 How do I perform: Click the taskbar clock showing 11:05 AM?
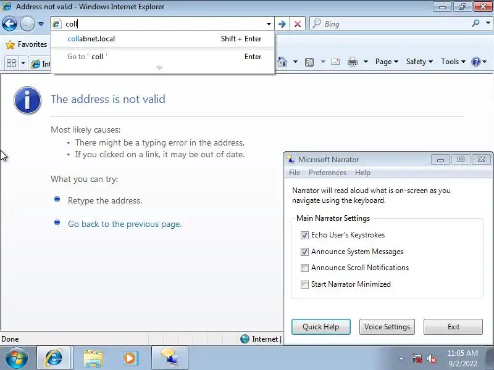pos(462,358)
